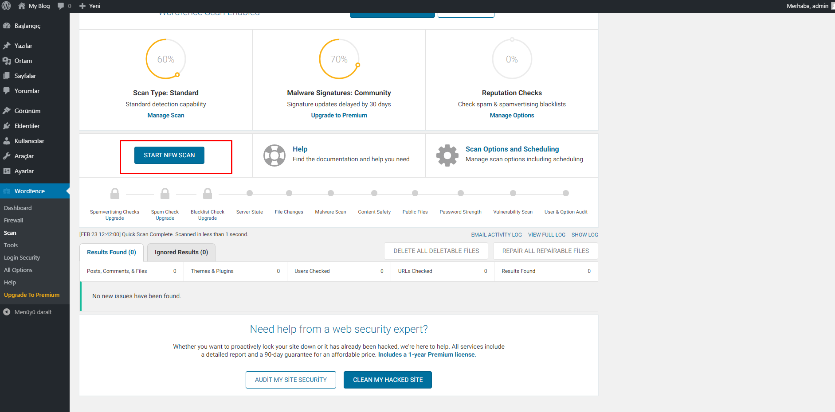
Task: Switch to the Ignored Results (0) tab
Action: (x=181, y=252)
